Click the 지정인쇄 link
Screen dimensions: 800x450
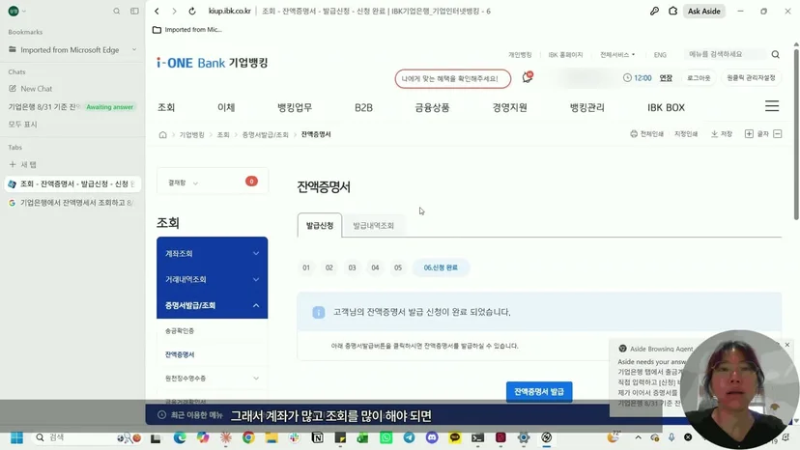click(x=686, y=133)
